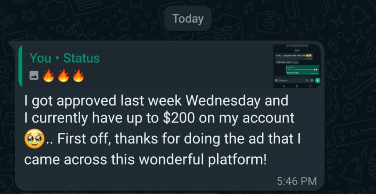The height and width of the screenshot is (194, 376).
Task: Click the photo icon in the quoted status
Action: coord(34,76)
